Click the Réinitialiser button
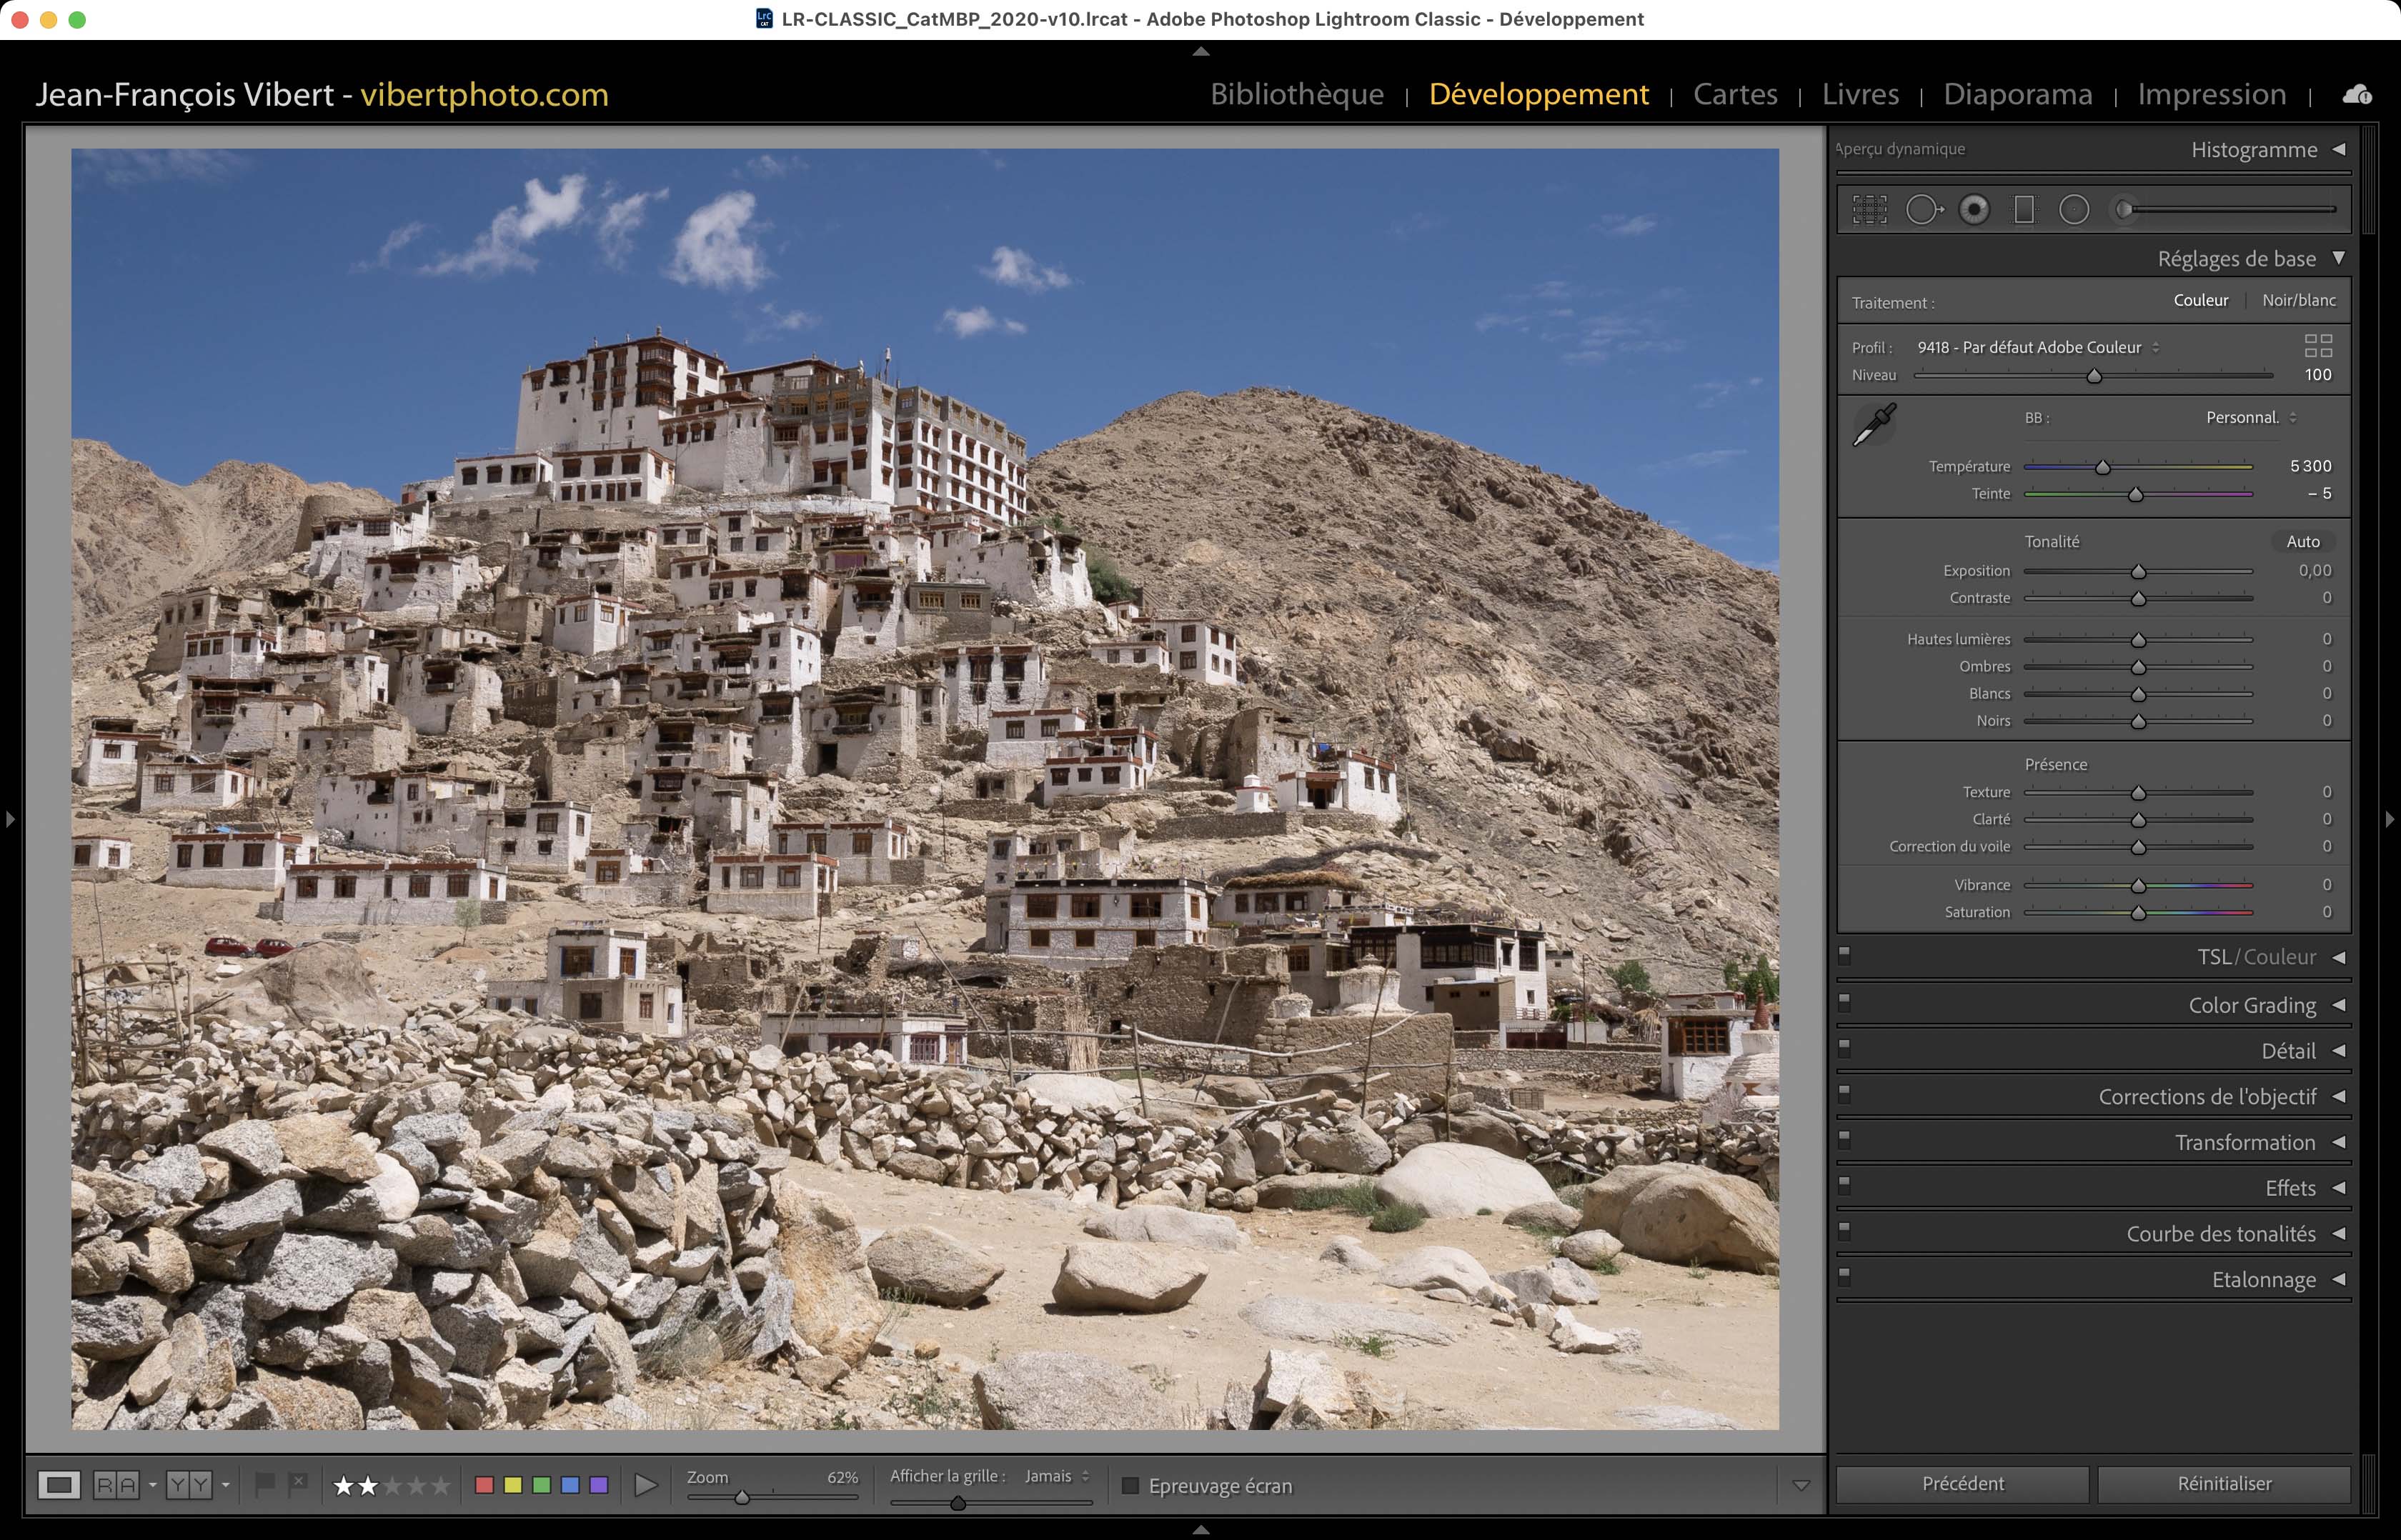Viewport: 2401px width, 1540px height. (2223, 1484)
